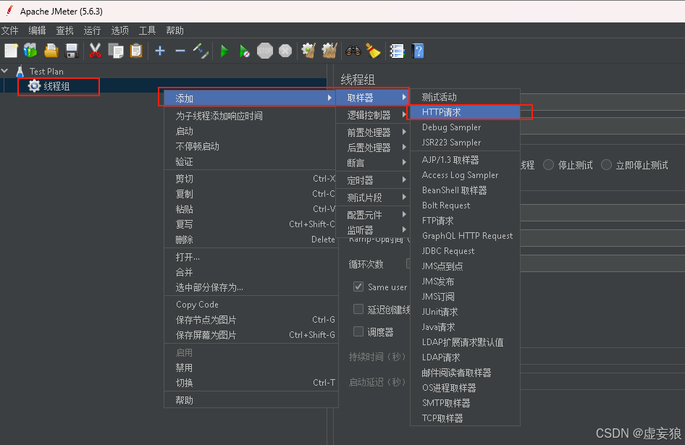Choose BeanShell 取样器 entry

tap(466, 190)
